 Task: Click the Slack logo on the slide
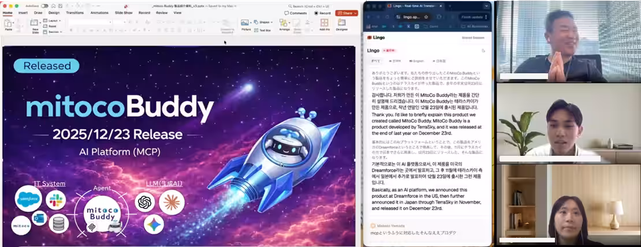56,200
